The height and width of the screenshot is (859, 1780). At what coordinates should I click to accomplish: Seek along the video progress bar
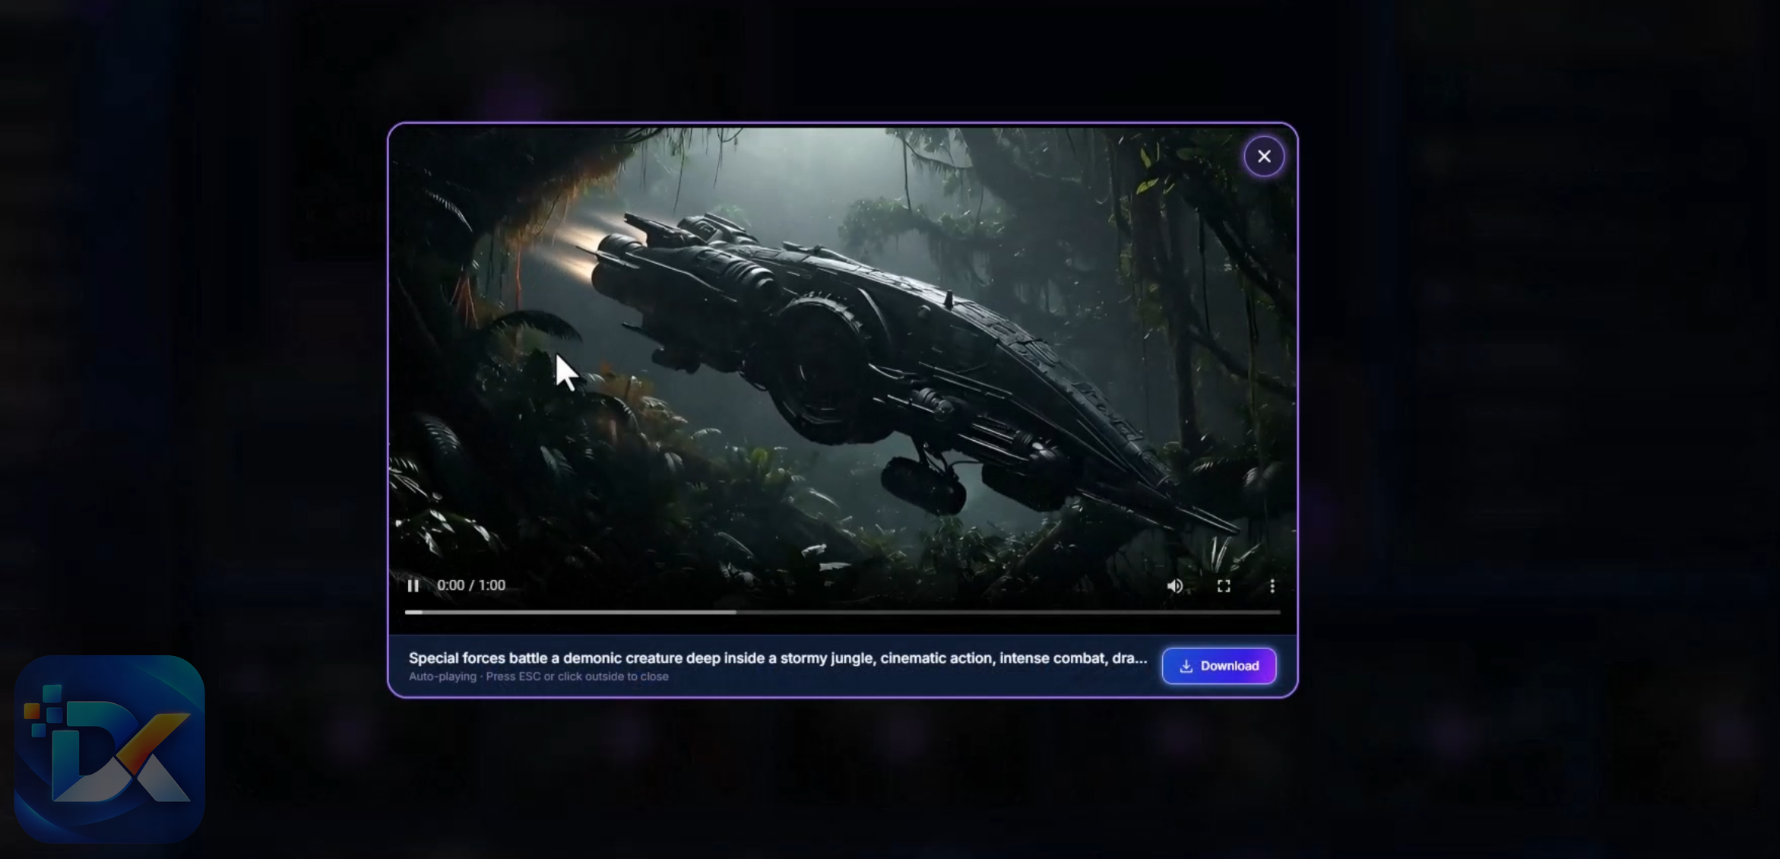[x=842, y=612]
